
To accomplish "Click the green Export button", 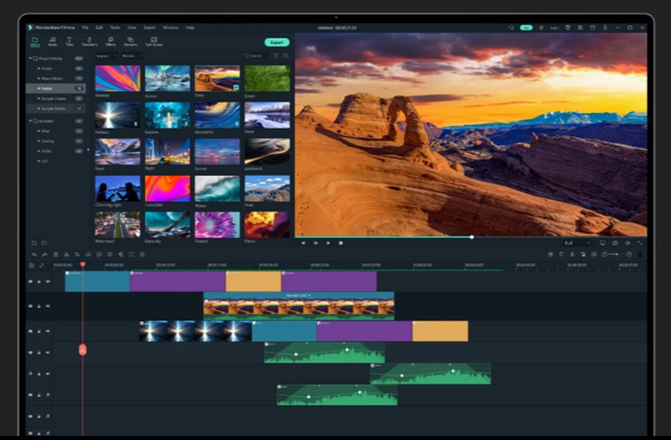I will 277,43.
